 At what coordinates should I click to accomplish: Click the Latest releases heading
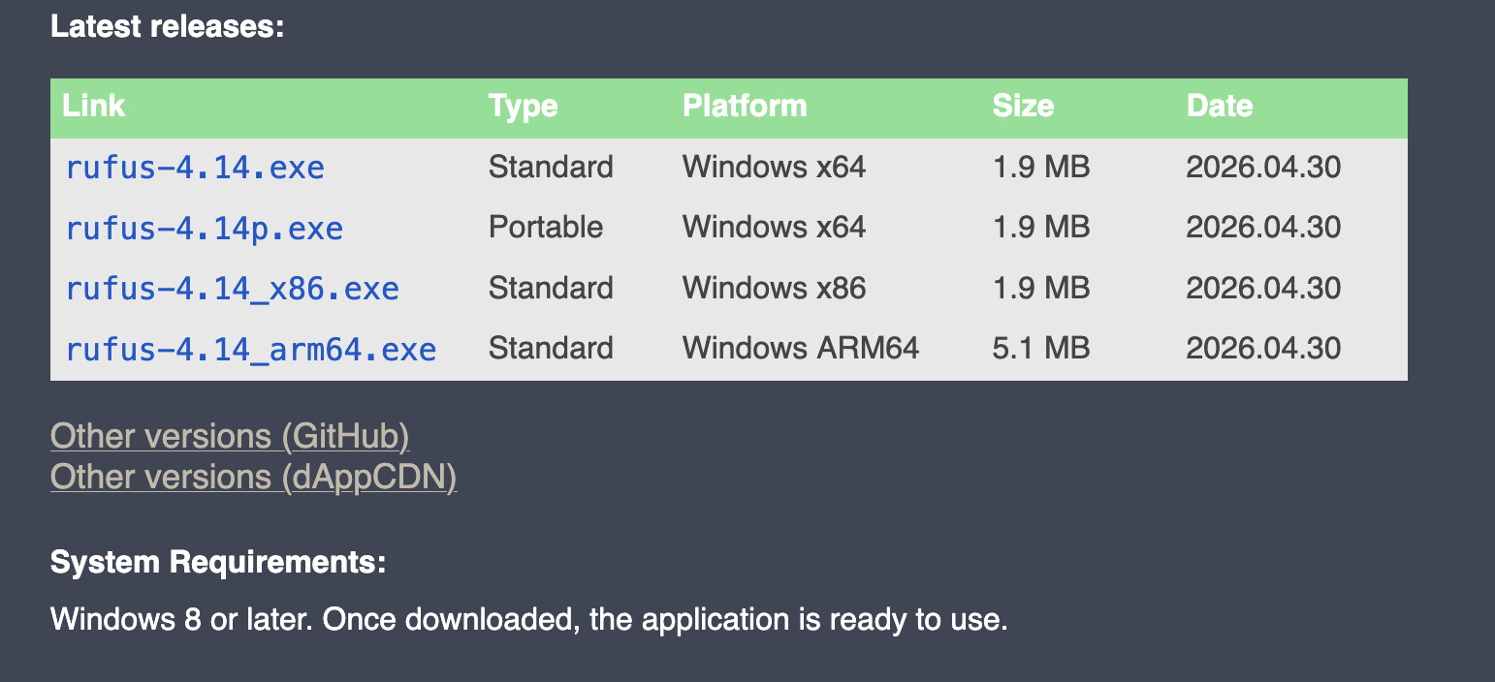168,26
